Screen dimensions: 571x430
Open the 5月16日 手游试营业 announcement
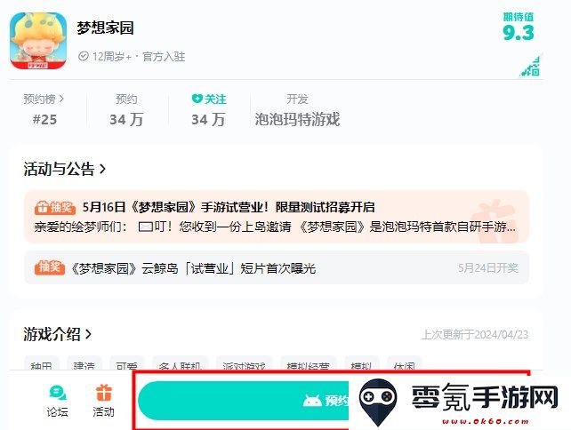(277, 217)
